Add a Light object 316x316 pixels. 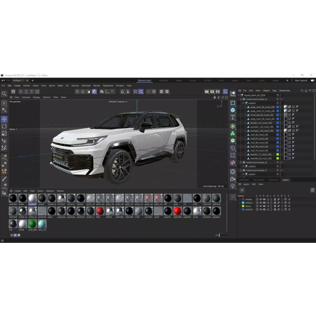click(x=233, y=186)
